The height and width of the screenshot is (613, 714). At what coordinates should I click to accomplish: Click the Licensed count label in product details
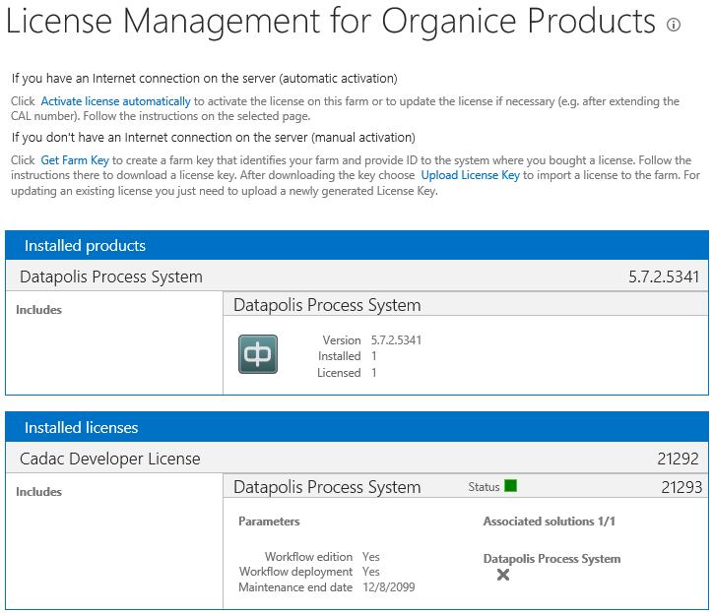(339, 373)
